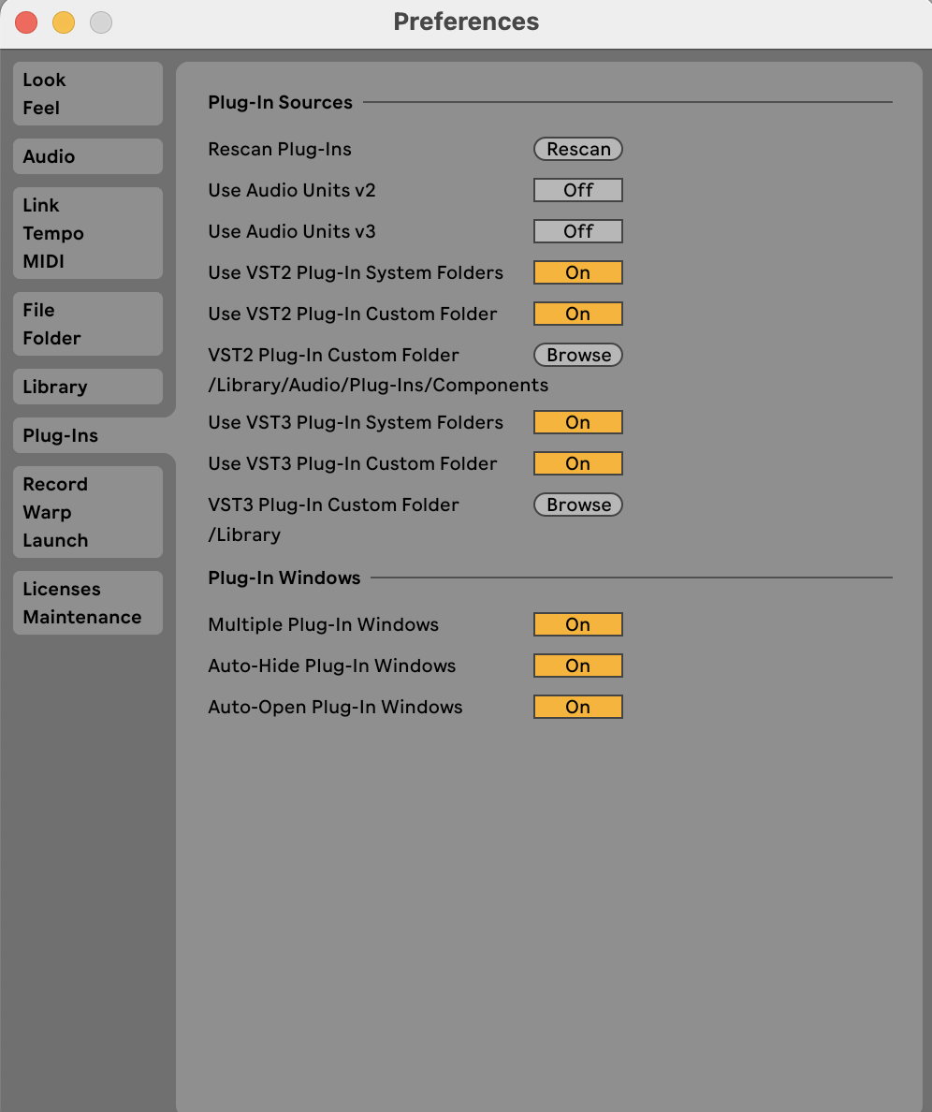The image size is (932, 1112).
Task: Open the Look Feel preferences tab
Action: tap(87, 94)
